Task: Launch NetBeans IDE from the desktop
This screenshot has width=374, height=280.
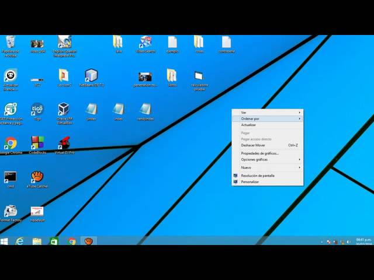Action: point(91,76)
